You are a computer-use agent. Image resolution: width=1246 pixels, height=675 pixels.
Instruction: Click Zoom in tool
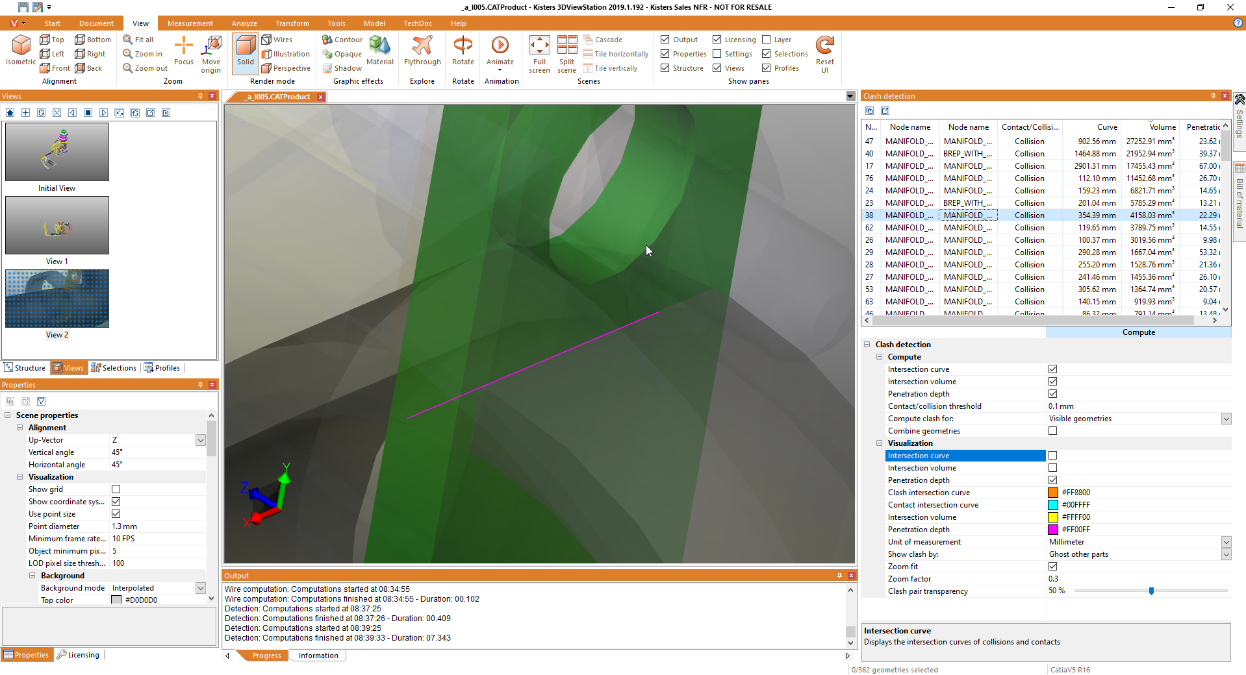143,54
